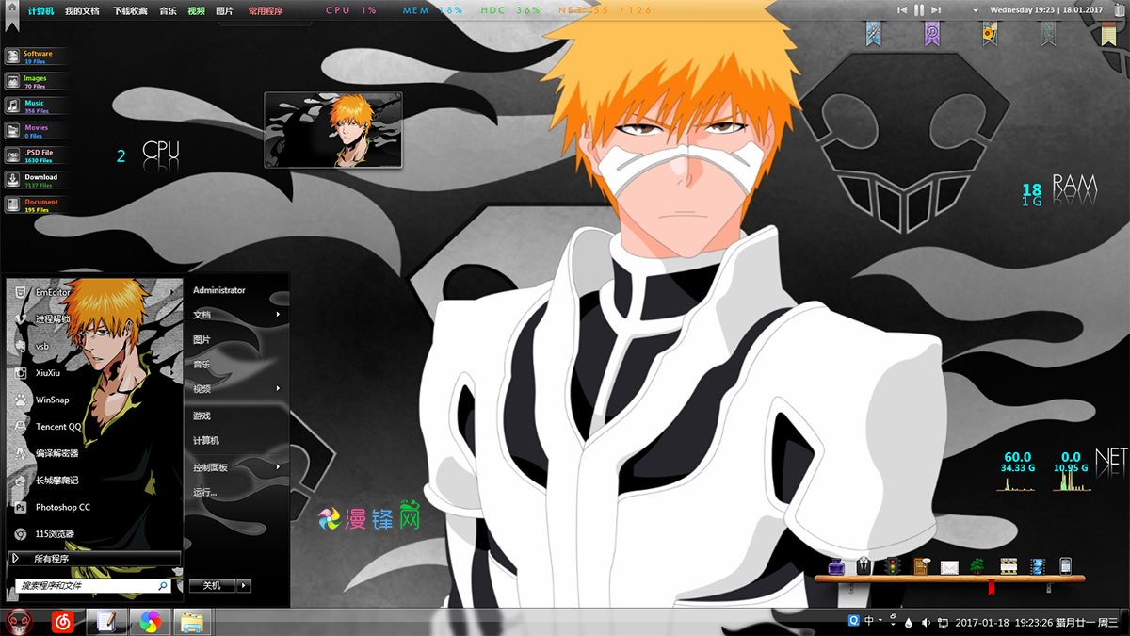
Task: Open Photoshop CC from the start menu
Action: tap(62, 507)
